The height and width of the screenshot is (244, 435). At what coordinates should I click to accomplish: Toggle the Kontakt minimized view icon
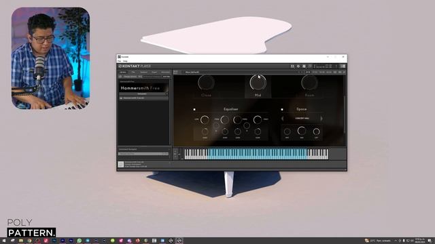[310, 66]
